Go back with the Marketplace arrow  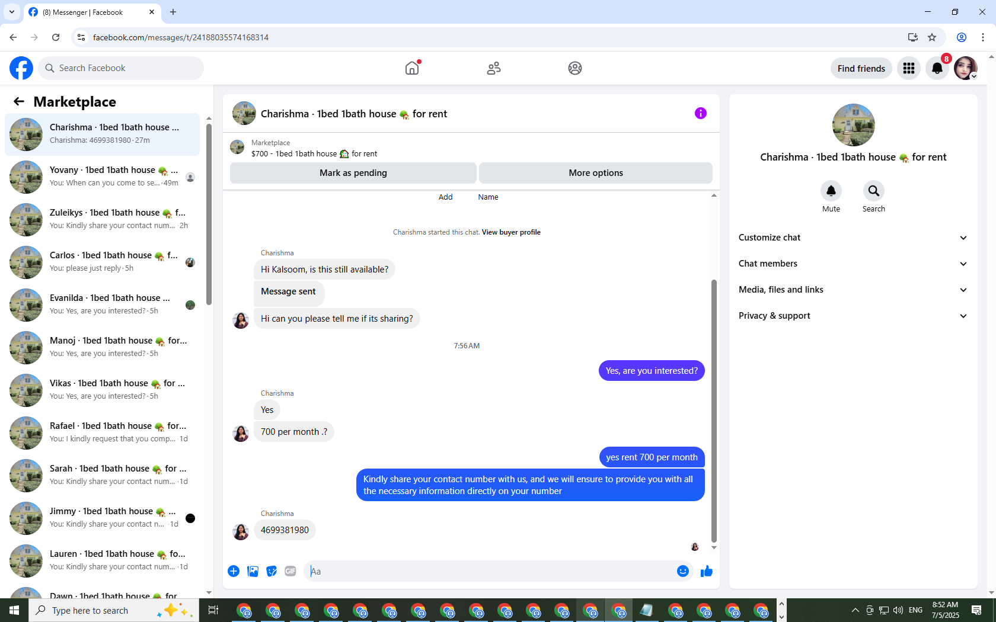(x=19, y=101)
